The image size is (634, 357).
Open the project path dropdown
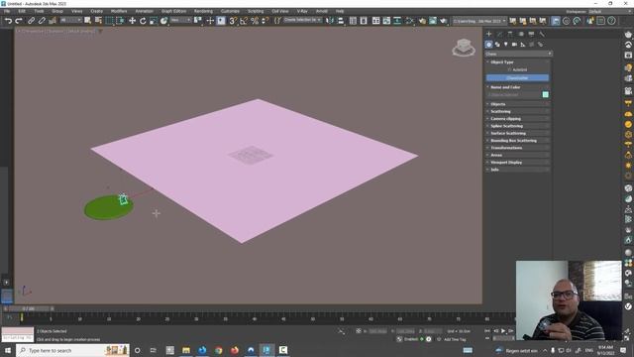(479, 21)
